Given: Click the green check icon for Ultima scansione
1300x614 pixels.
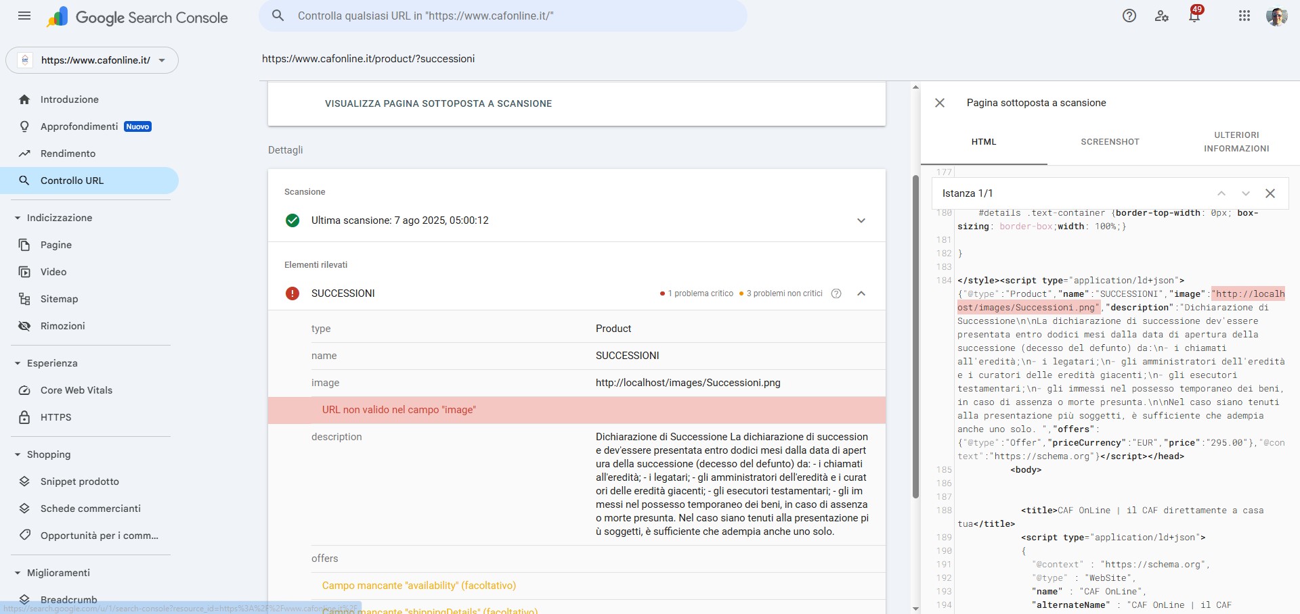Looking at the screenshot, I should [292, 220].
